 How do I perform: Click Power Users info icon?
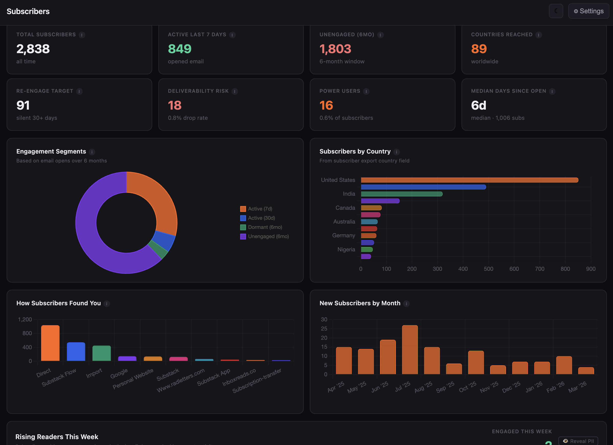click(x=366, y=91)
